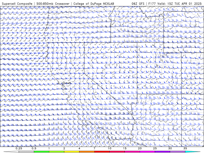The width and height of the screenshot is (204, 153).
Task: Click the scale value 25 label
Action: pyautogui.click(x=155, y=148)
